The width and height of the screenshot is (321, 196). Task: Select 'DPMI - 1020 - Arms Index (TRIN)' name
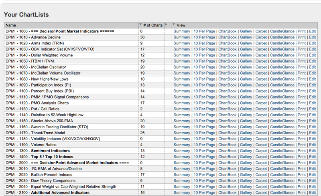coord(35,43)
